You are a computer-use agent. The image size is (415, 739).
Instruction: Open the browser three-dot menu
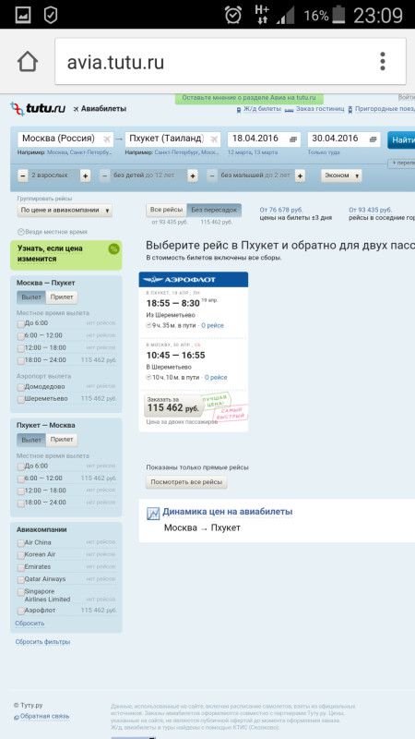point(383,61)
